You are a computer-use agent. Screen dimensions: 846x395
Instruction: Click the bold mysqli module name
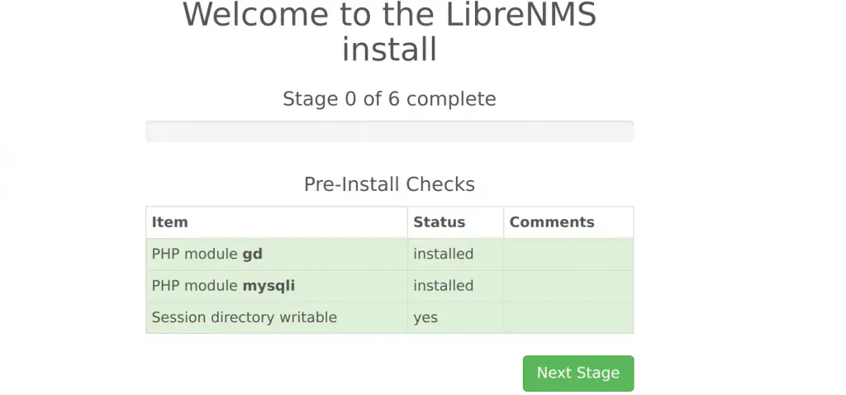[269, 285]
